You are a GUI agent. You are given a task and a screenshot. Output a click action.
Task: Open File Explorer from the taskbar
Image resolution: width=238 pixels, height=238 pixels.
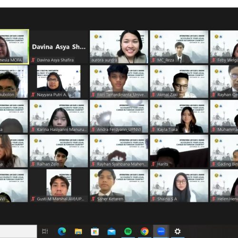coord(79,231)
